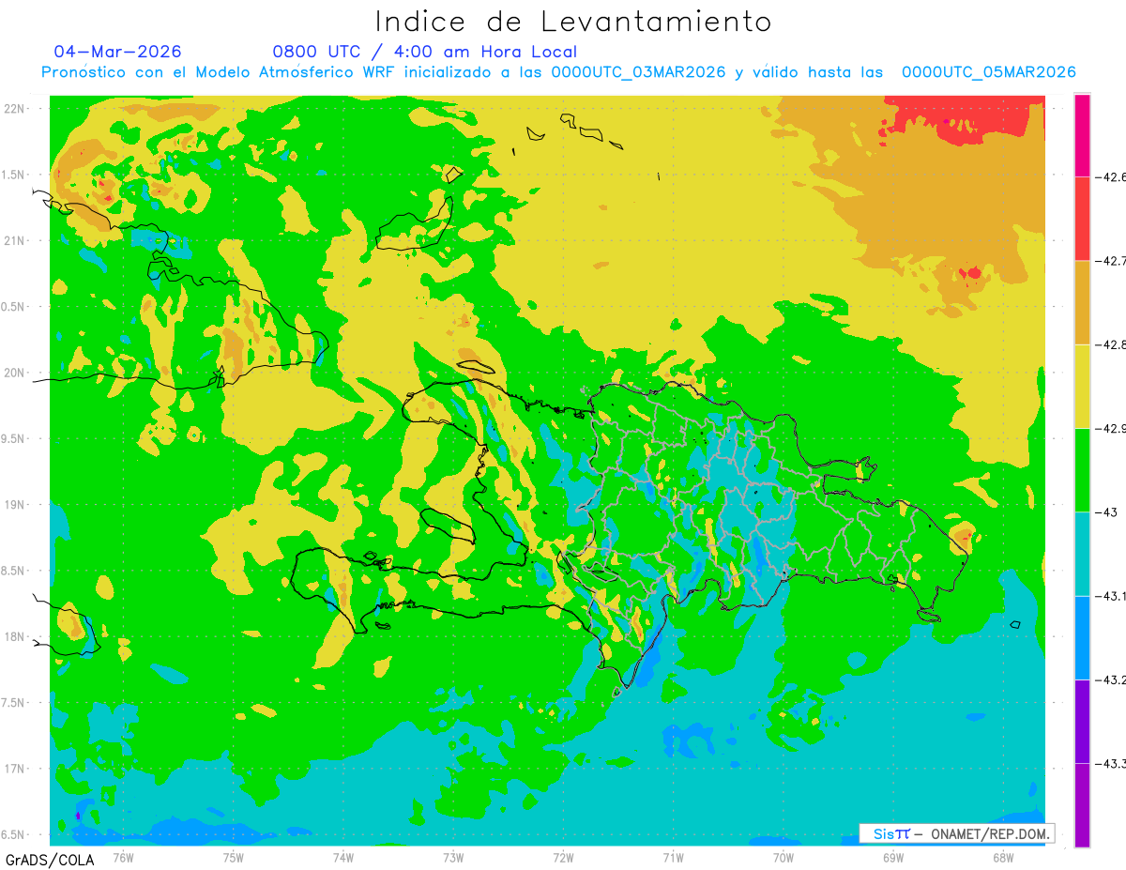Click the color scale value "-43.2"
Image resolution: width=1126 pixels, height=870 pixels.
click(x=1113, y=679)
